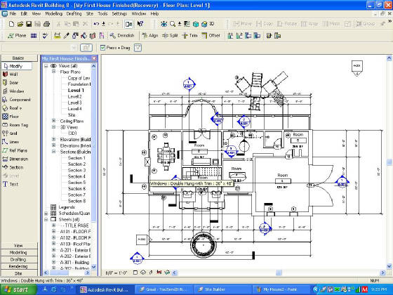
Task: Choose the Lines tool
Action: [x=11, y=142]
